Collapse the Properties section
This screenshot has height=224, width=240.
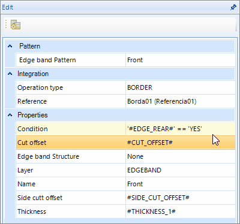pos(10,115)
